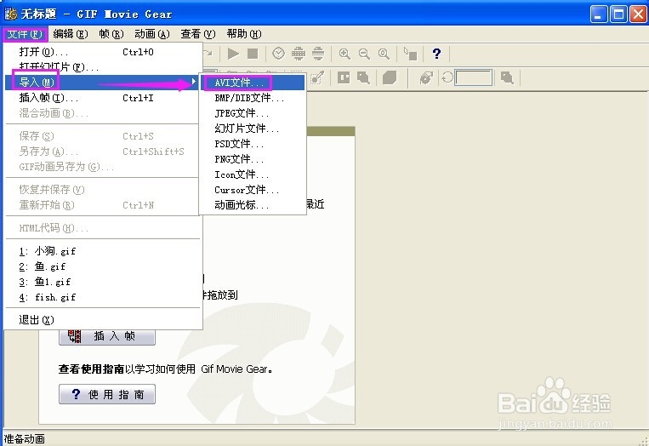Open the 文件(F) menu
The height and width of the screenshot is (446, 649).
(x=25, y=34)
